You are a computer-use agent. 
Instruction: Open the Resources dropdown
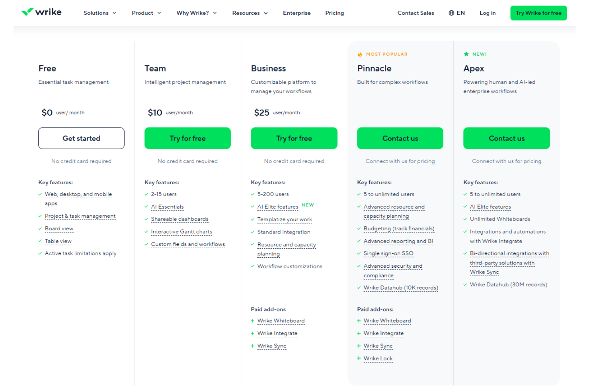pos(250,13)
